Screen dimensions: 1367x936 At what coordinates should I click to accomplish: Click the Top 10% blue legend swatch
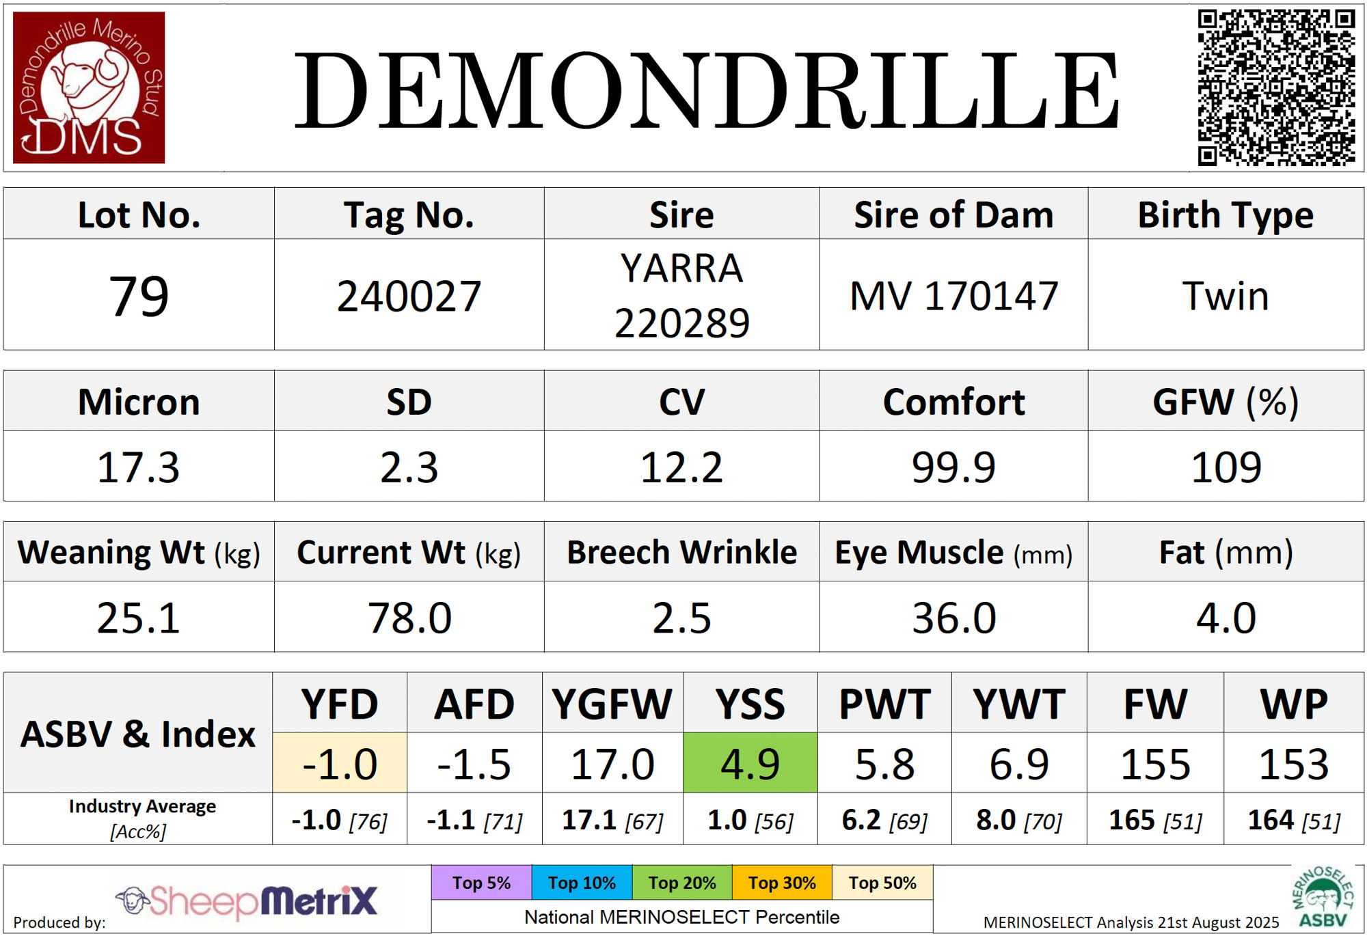pos(582,883)
